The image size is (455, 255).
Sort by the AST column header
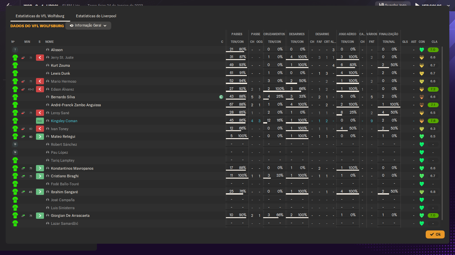pos(414,42)
